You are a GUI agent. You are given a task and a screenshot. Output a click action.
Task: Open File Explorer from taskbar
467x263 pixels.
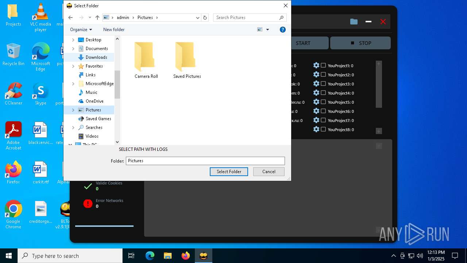167,256
